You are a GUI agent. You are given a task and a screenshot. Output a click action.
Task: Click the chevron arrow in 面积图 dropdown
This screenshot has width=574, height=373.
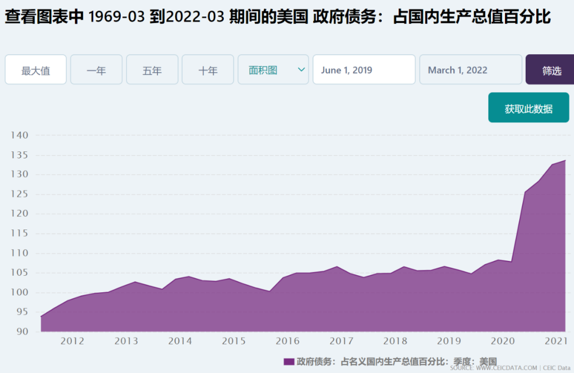coord(301,70)
